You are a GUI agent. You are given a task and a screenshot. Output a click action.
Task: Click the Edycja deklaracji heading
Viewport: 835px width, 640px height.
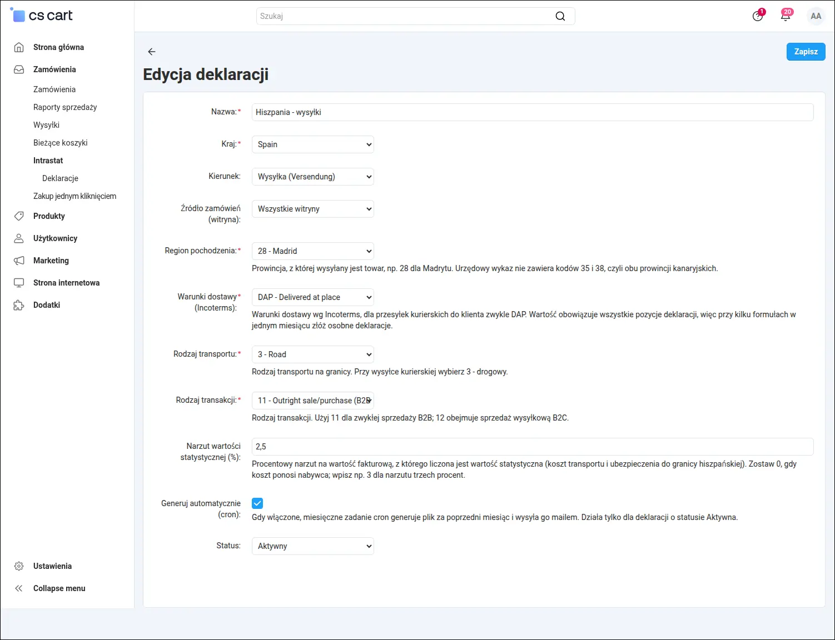click(206, 74)
